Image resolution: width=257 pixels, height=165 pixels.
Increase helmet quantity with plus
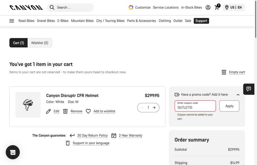pyautogui.click(x=154, y=108)
